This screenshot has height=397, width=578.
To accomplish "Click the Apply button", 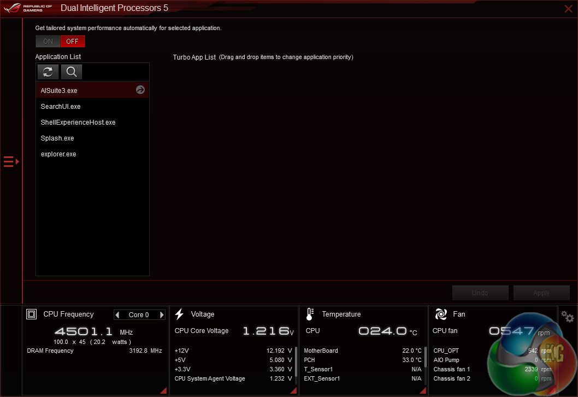I will click(541, 293).
